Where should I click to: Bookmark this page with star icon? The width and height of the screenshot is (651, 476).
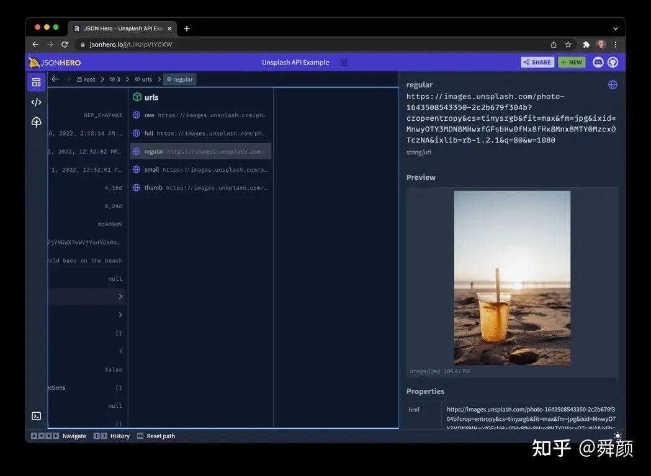click(x=568, y=45)
